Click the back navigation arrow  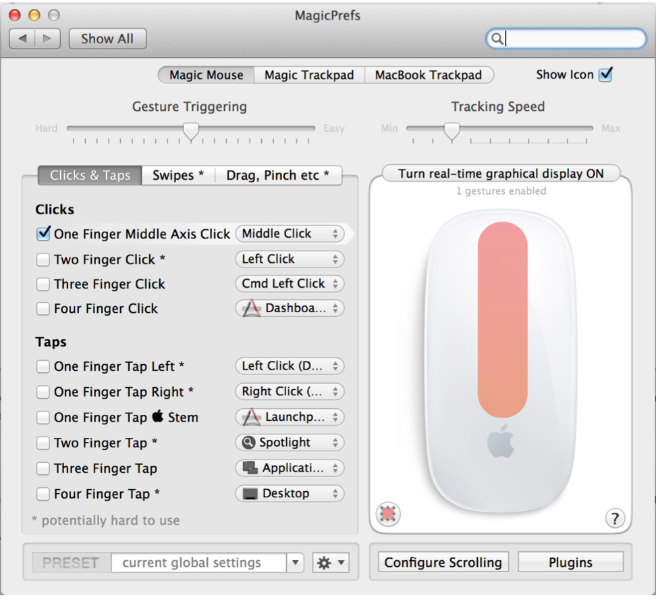pos(22,39)
